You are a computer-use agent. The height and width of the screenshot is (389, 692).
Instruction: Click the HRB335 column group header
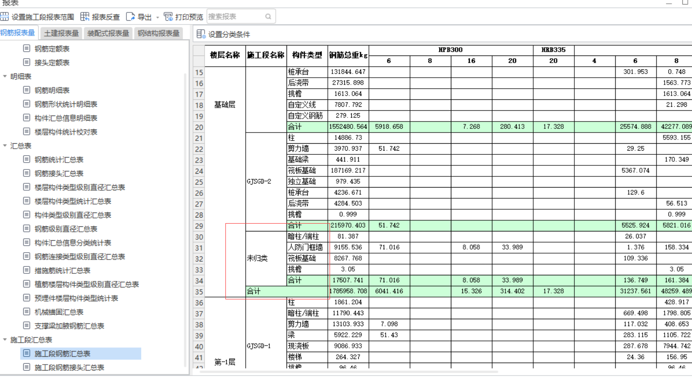coord(554,50)
